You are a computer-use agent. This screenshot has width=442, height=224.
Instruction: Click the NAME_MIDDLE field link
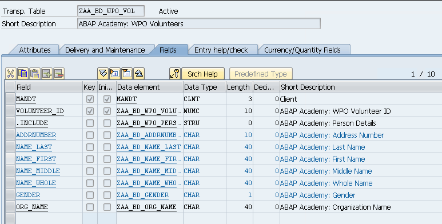coord(38,171)
